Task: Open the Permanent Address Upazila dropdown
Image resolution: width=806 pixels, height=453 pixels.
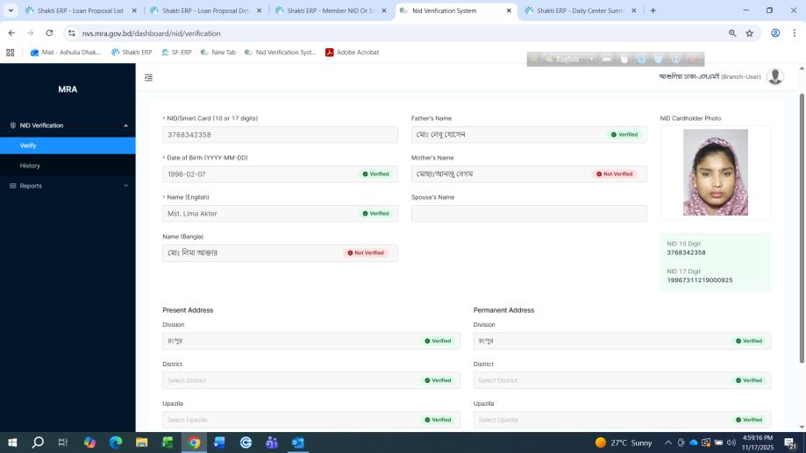Action: (601, 420)
